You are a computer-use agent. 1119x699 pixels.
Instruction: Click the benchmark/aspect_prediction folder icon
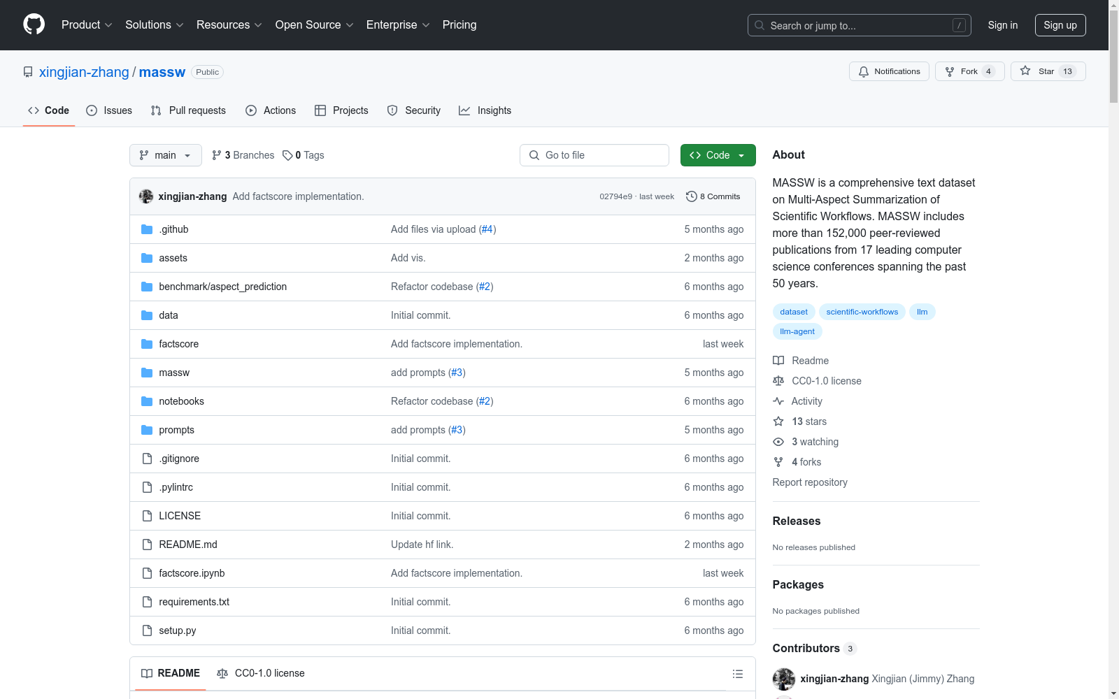pos(147,287)
